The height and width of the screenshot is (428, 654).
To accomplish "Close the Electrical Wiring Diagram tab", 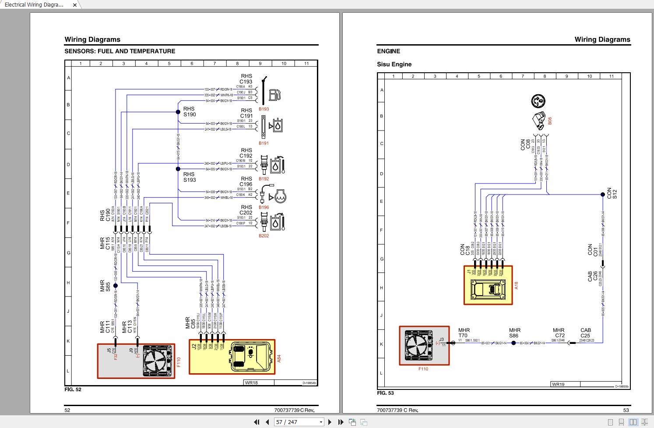I will coord(75,5).
